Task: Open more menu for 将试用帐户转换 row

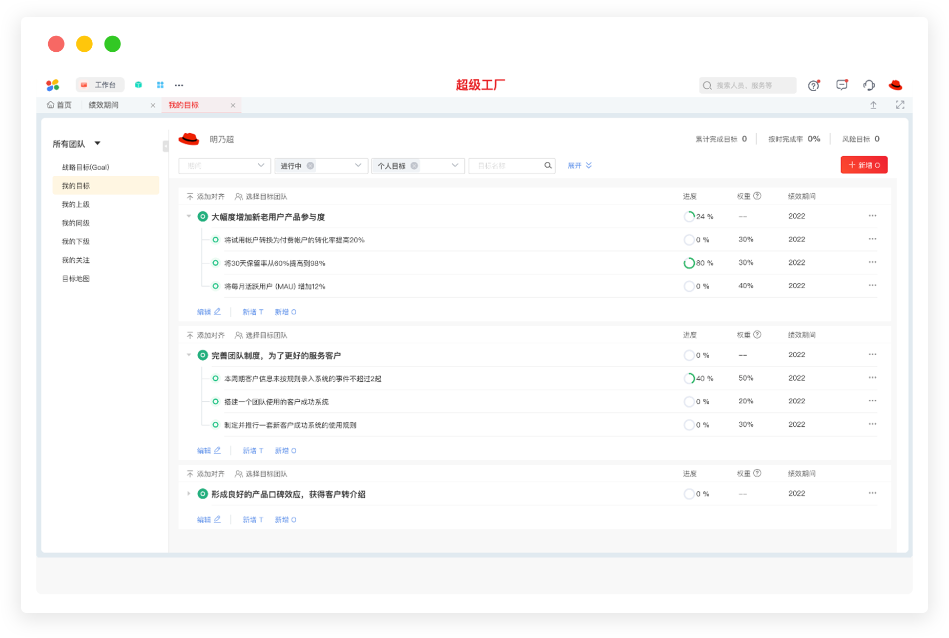Action: 872,239
